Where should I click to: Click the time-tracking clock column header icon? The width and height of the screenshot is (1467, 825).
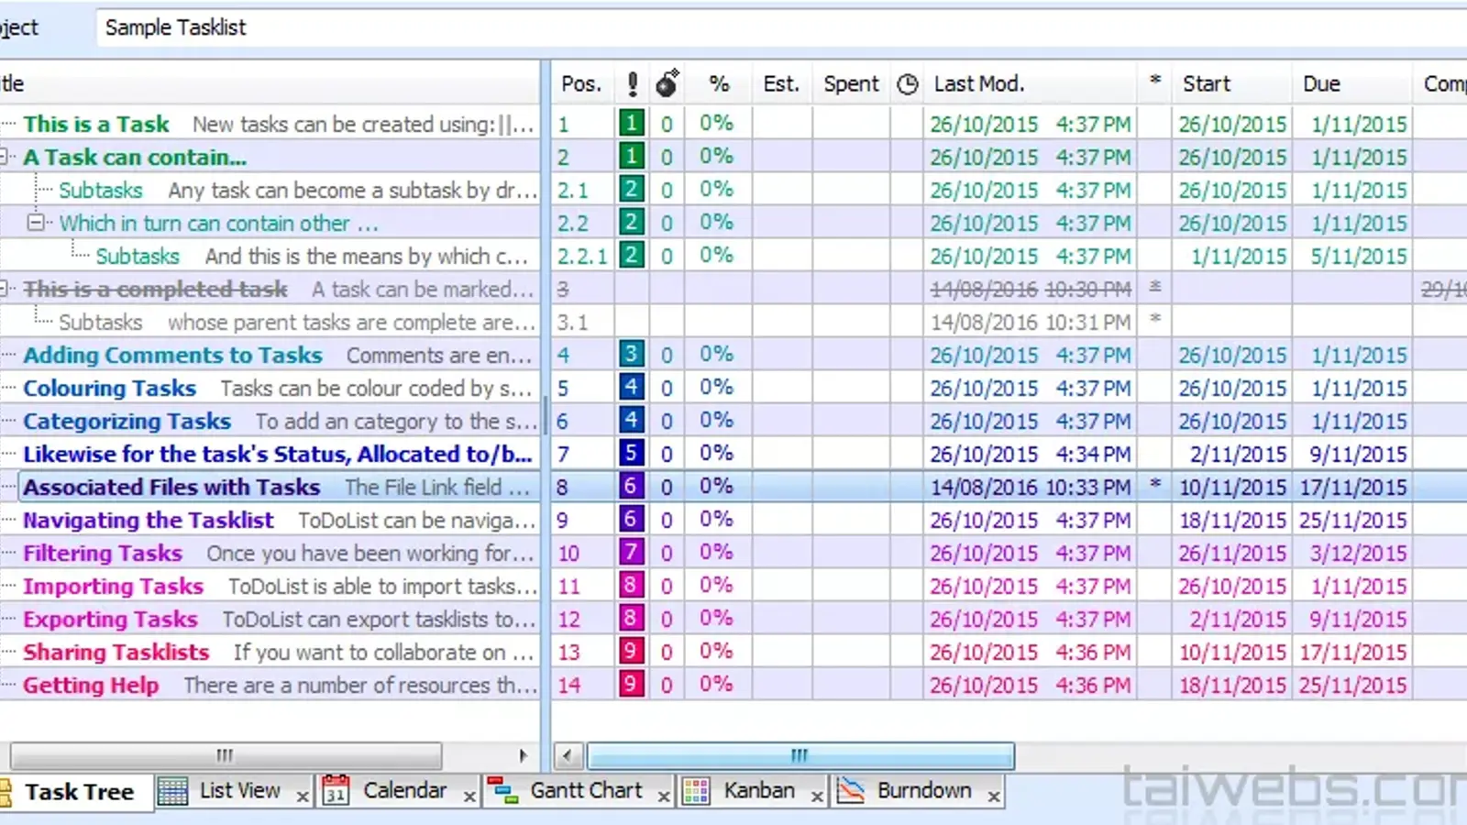click(907, 83)
